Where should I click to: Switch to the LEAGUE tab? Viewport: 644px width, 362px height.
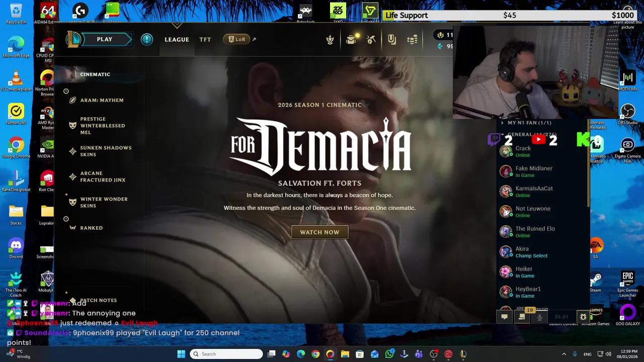tap(177, 39)
